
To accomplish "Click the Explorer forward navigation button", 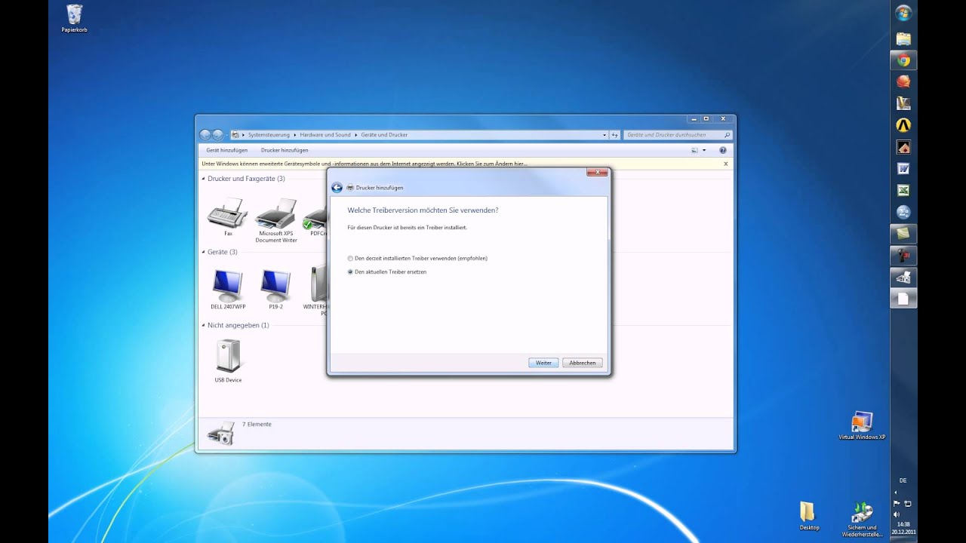I will [218, 135].
